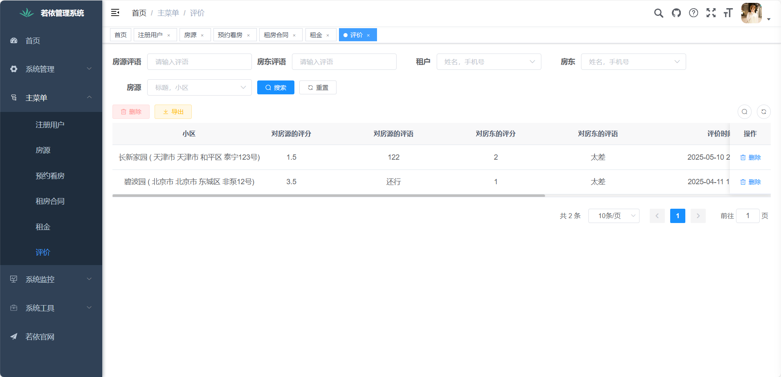Click the gear icon beside 系统管理
This screenshot has height=377, width=781.
pos(14,69)
